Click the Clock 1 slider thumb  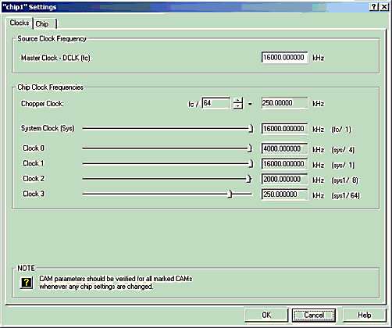[x=251, y=163]
